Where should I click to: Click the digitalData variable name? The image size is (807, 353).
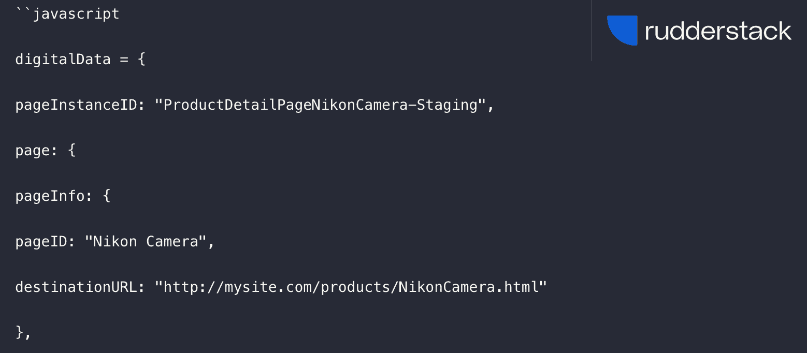63,59
